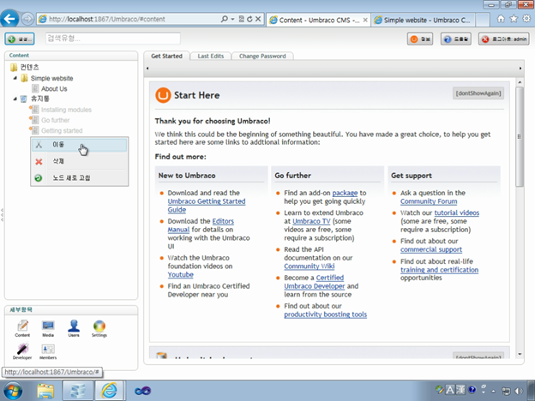Click the right arrow of the tab toolbar strip
This screenshot has height=401, width=535.
pos(520,69)
